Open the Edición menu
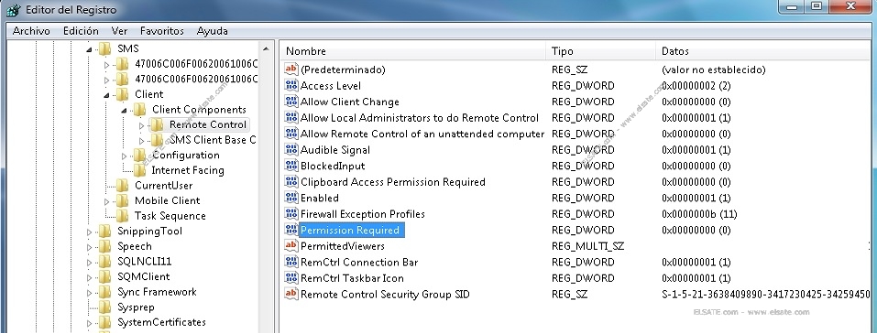The height and width of the screenshot is (333, 877). pos(81,31)
